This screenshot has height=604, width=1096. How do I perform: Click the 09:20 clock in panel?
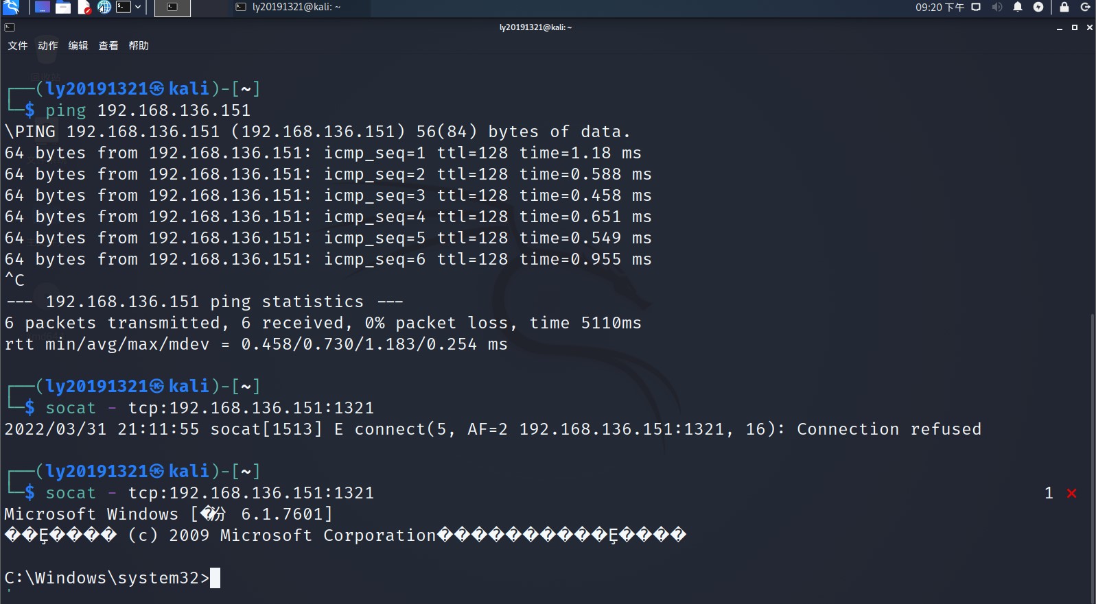click(x=939, y=8)
